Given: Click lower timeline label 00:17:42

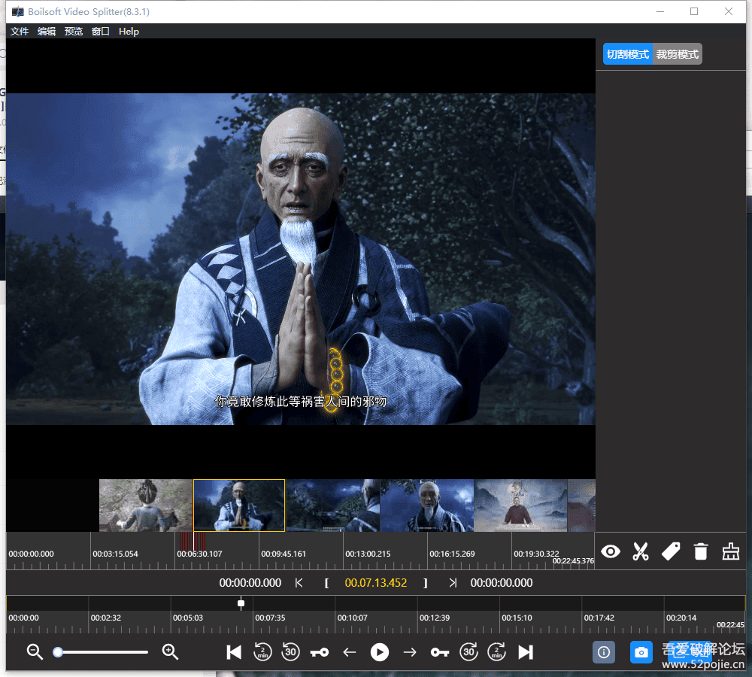Looking at the screenshot, I should (599, 618).
